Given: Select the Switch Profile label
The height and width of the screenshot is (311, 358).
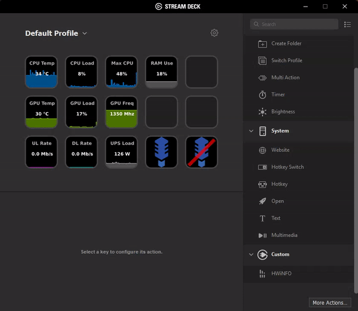Looking at the screenshot, I should 287,60.
